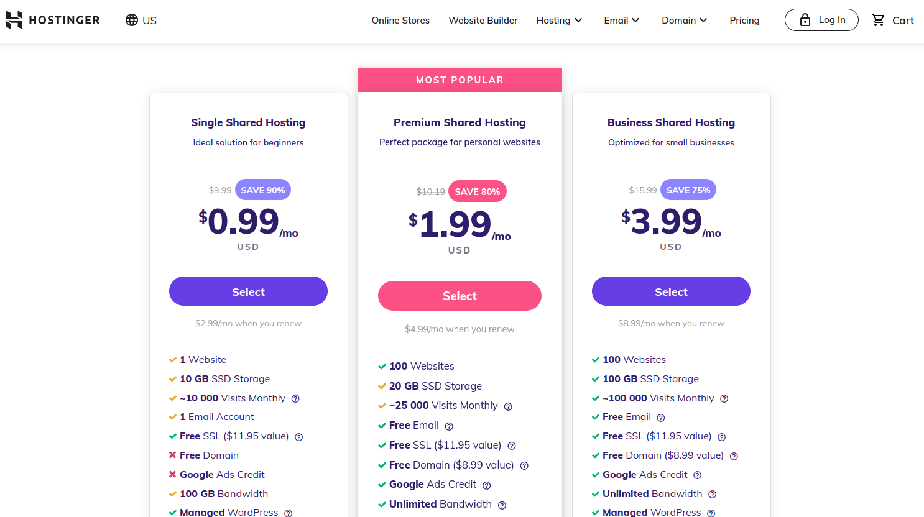Select the Premium Shared Hosting plan
924x517 pixels.
pyautogui.click(x=460, y=296)
